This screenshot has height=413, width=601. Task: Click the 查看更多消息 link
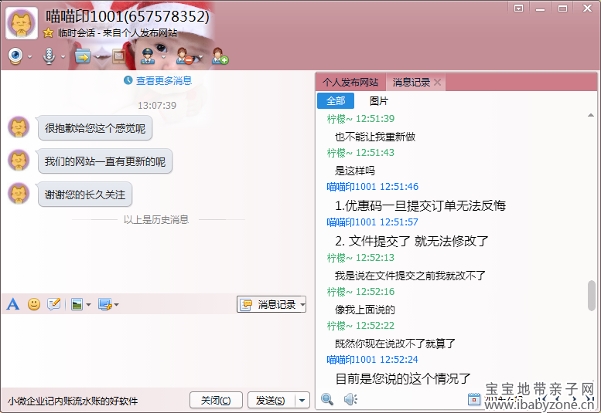click(164, 81)
